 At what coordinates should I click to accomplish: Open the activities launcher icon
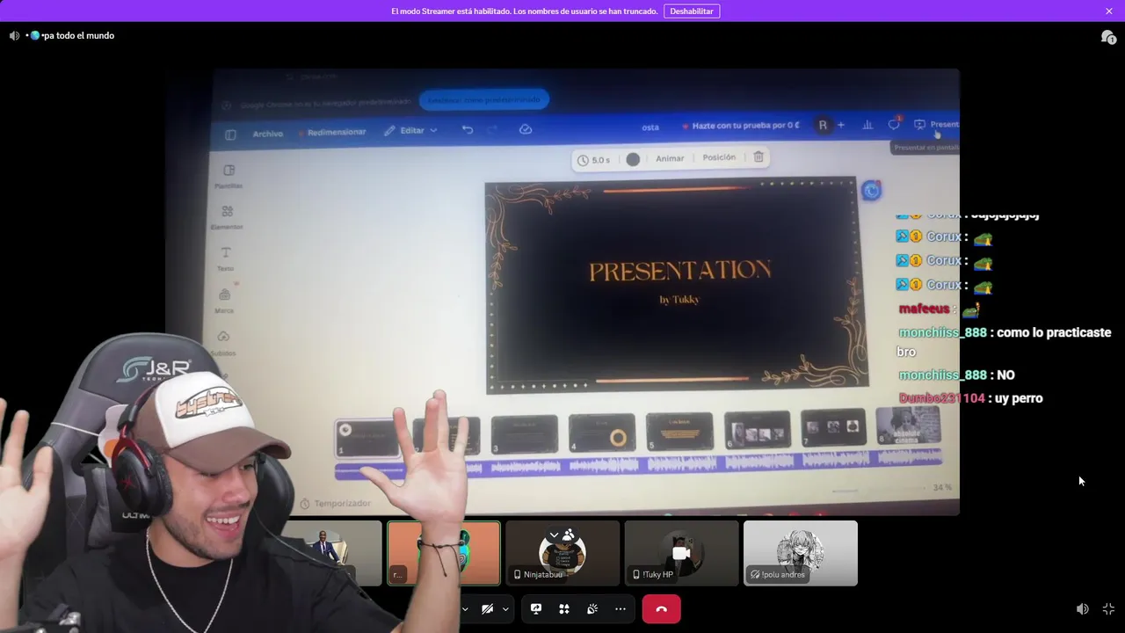click(x=564, y=608)
